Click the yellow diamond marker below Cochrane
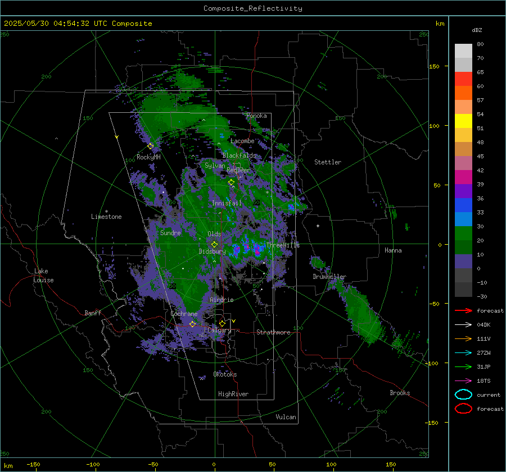The height and width of the screenshot is (472, 506). [192, 324]
